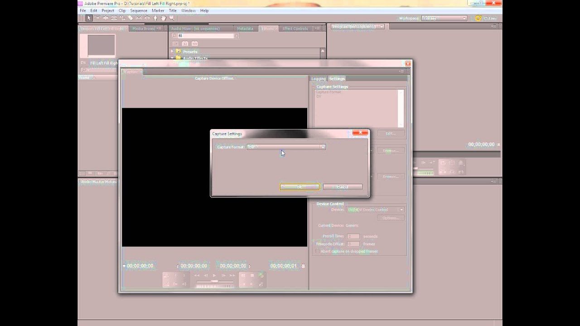Close the Capture Settings dialog
Image resolution: width=580 pixels, height=326 pixels.
(360, 133)
